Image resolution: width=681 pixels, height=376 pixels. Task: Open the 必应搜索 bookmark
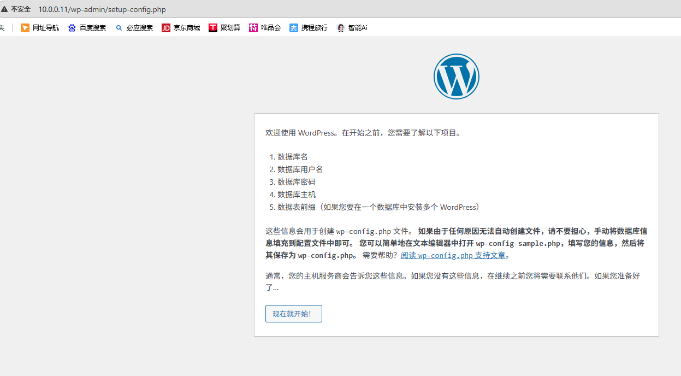click(134, 28)
